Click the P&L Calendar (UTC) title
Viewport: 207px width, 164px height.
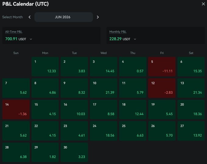26,4
